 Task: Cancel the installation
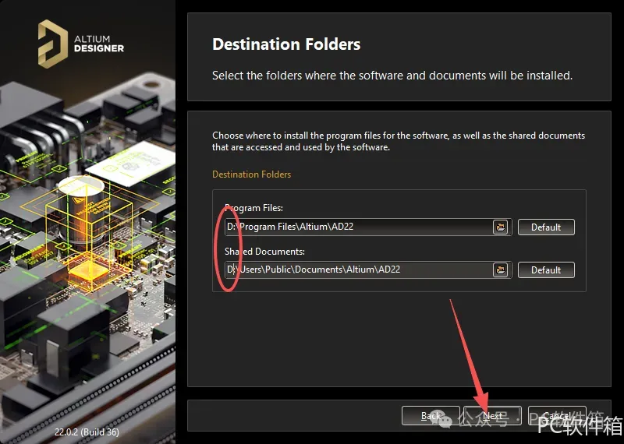(x=557, y=416)
